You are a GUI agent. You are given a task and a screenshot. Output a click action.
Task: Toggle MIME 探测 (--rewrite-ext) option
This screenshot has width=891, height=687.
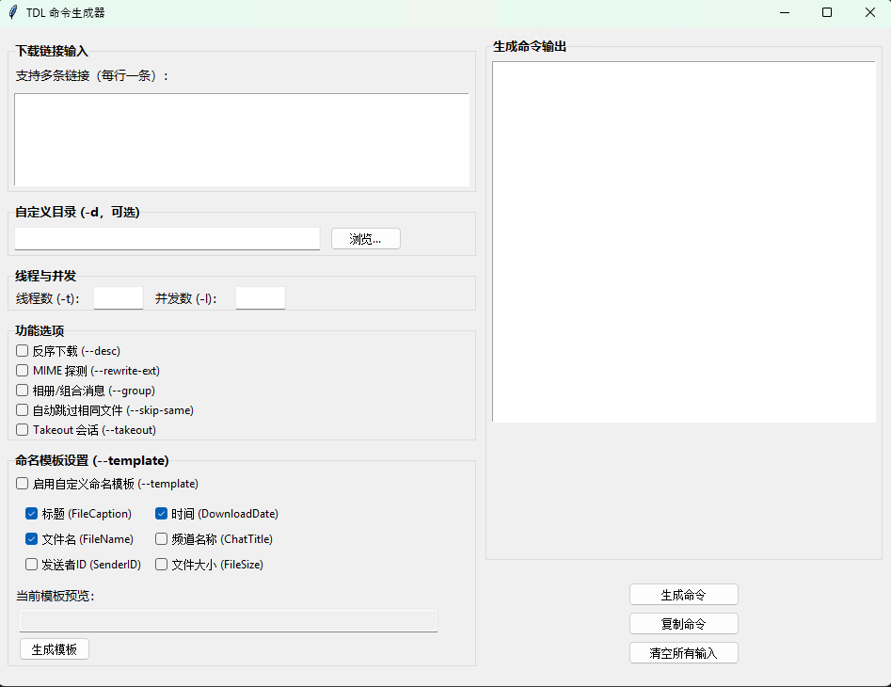click(23, 371)
